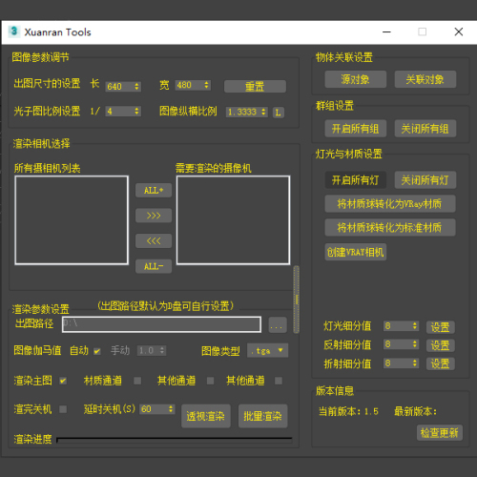Click the 出图路径 output path text field
Image resolution: width=477 pixels, height=477 pixels.
[x=161, y=324]
